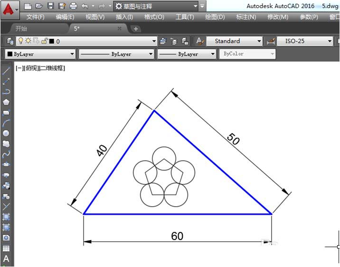Open the ByLayer linetype dropdown
The width and height of the screenshot is (340, 267).
click(x=151, y=54)
